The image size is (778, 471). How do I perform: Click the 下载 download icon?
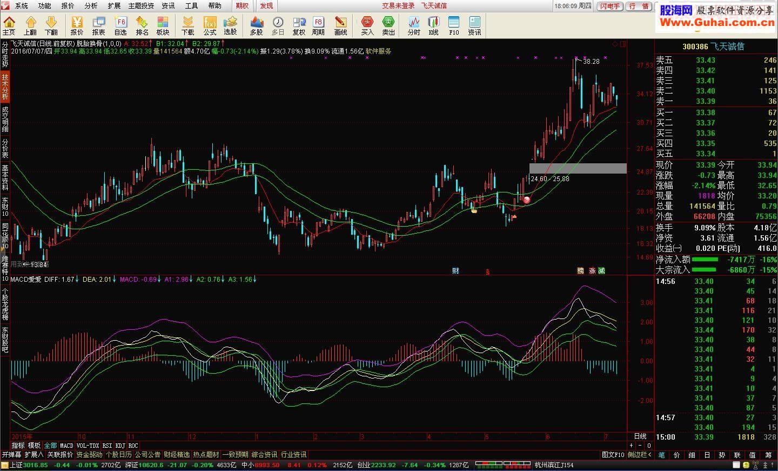pyautogui.click(x=188, y=25)
